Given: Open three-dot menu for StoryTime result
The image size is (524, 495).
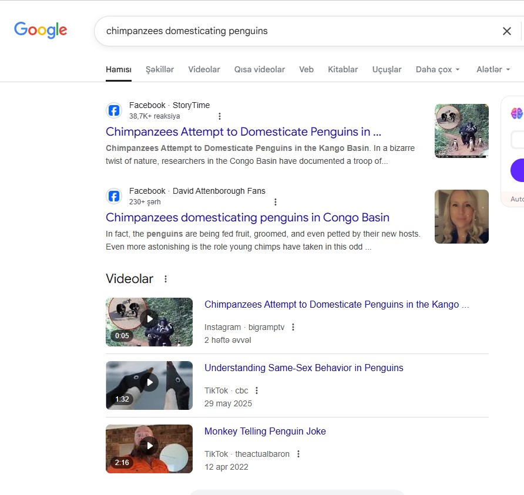Looking at the screenshot, I should (x=220, y=116).
